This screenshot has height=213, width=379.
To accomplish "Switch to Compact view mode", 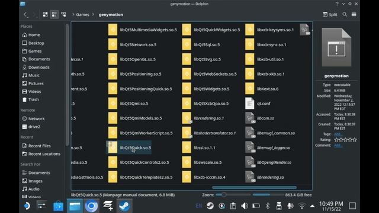I will [x=54, y=14].
